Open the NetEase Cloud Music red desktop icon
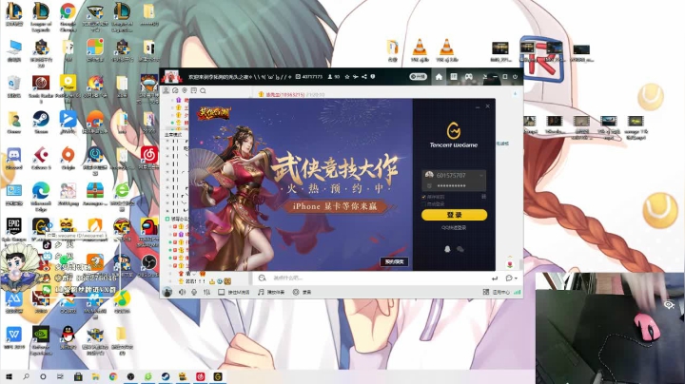 tap(149, 158)
